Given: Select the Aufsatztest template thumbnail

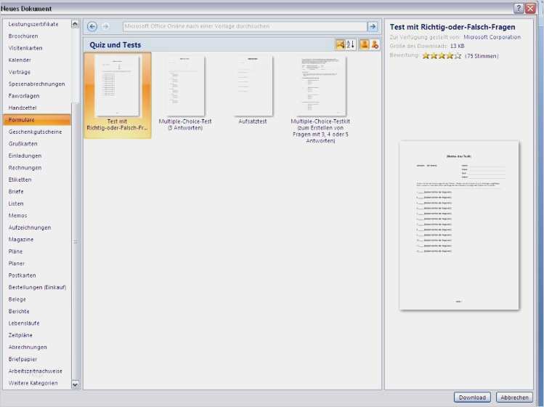Looking at the screenshot, I should [253, 86].
